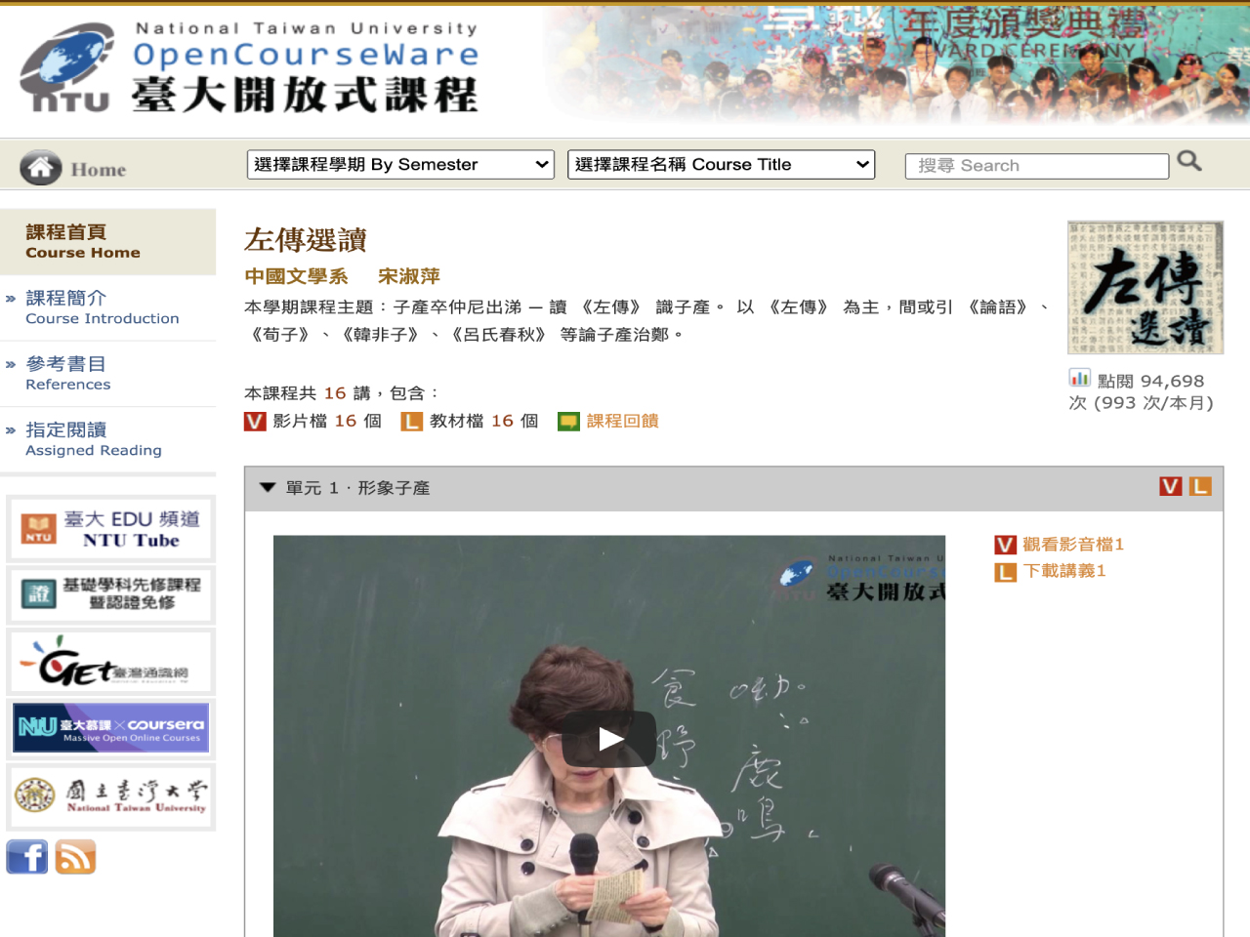Image resolution: width=1250 pixels, height=937 pixels.
Task: Click the orange L icon in unit 1 header
Action: click(1200, 486)
